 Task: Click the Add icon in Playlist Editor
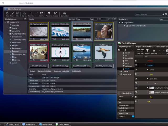[x=139, y=51]
